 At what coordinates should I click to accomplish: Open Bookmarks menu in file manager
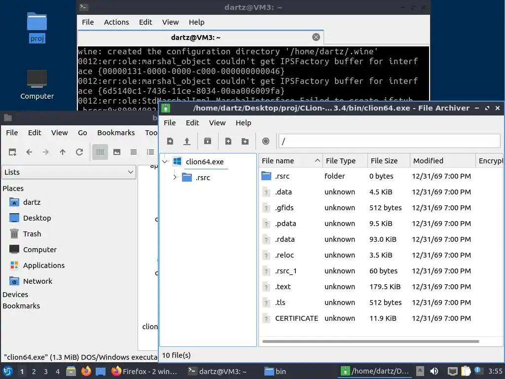tap(116, 133)
